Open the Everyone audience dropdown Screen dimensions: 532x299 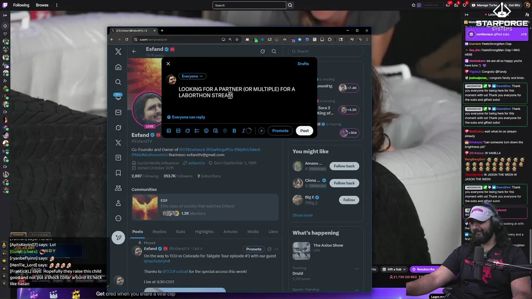[192, 76]
